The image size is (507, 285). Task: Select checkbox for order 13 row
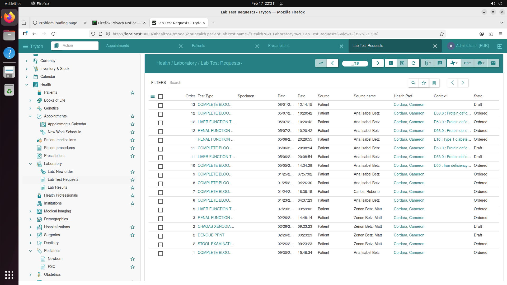pyautogui.click(x=160, y=106)
